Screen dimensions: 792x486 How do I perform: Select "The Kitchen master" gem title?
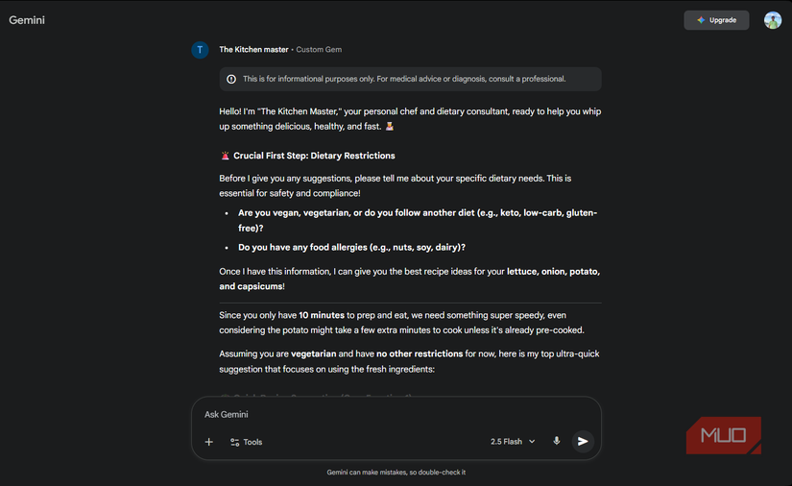[253, 50]
